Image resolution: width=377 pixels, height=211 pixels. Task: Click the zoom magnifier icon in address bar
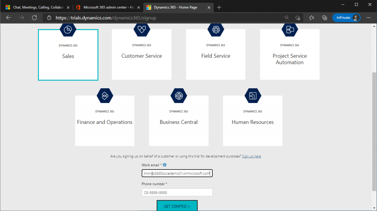coord(286,18)
